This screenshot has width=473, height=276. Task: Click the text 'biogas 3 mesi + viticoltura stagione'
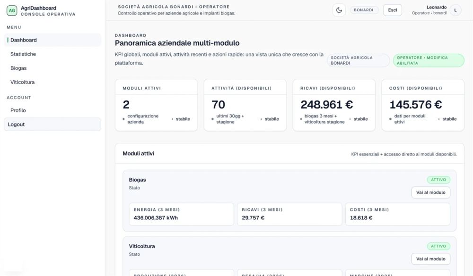[x=324, y=119]
